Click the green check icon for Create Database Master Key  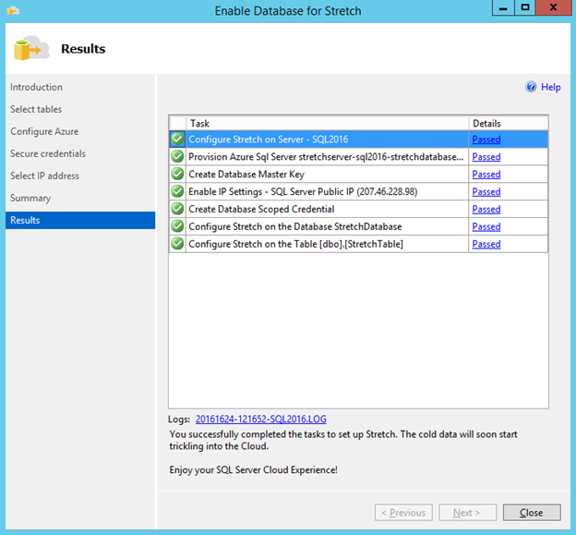click(177, 174)
